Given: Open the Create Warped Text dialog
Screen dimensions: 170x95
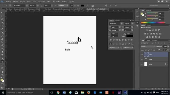Looking at the screenshot, I should (87, 6).
